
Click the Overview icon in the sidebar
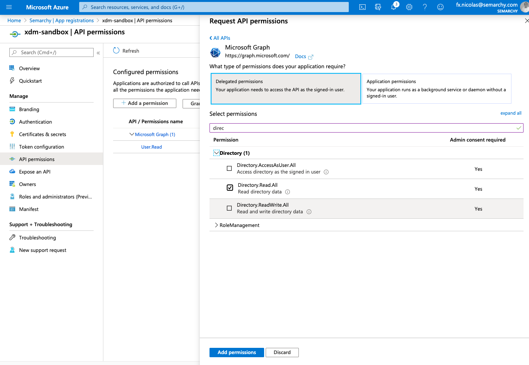12,68
